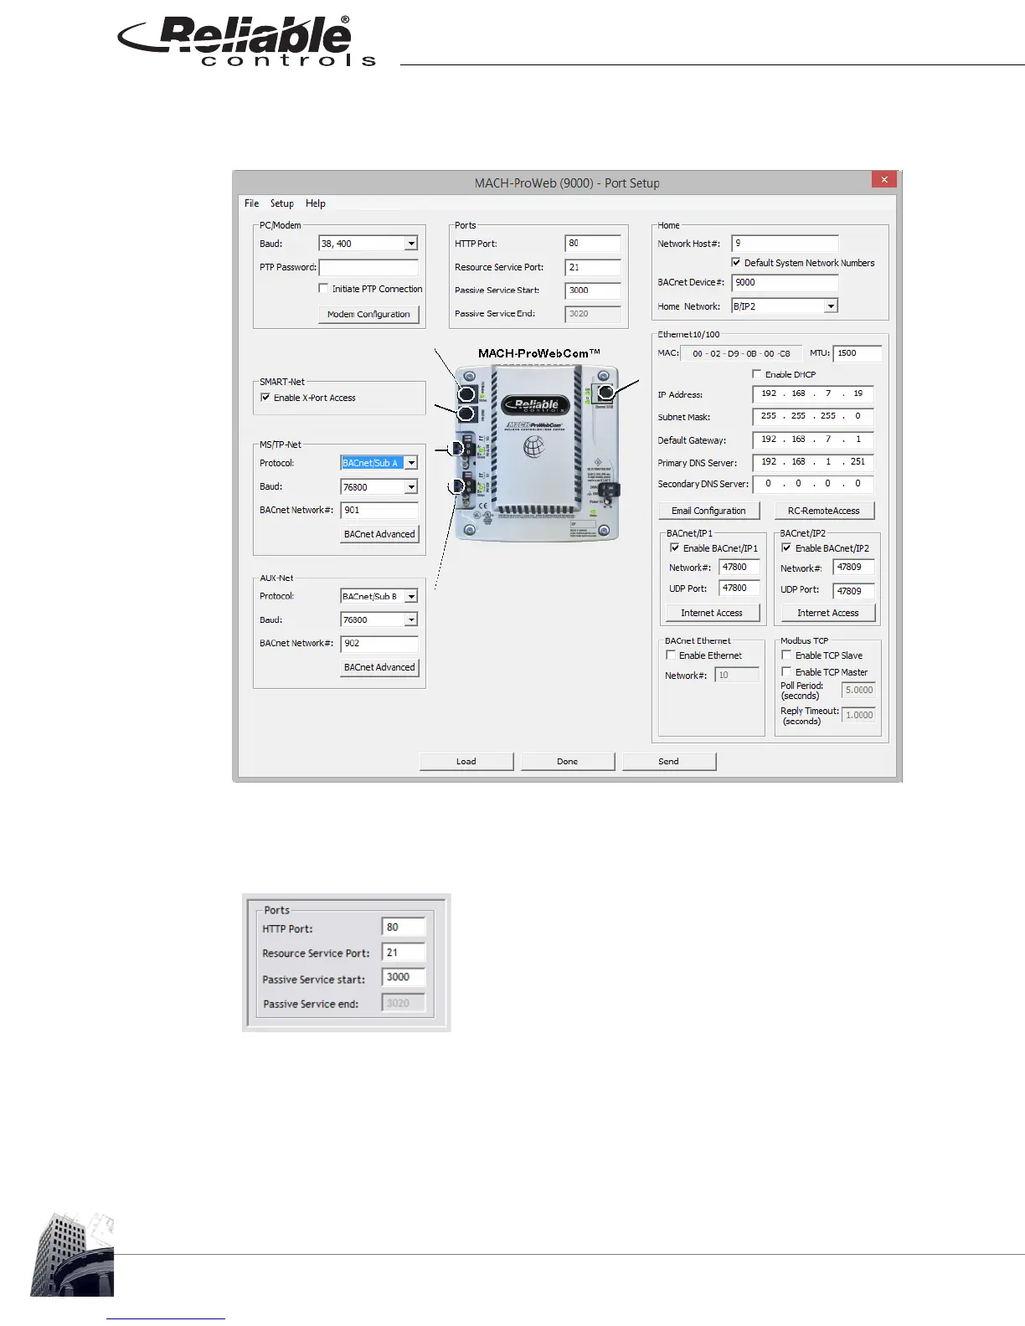Screen dimensions: 1025x1326
Task: Click the BACnet/IP1 Network# field
Action: (x=739, y=568)
